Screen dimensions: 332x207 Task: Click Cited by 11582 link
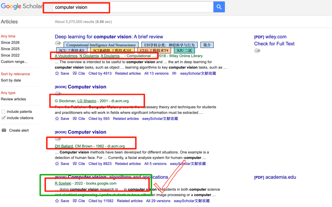click(x=101, y=201)
